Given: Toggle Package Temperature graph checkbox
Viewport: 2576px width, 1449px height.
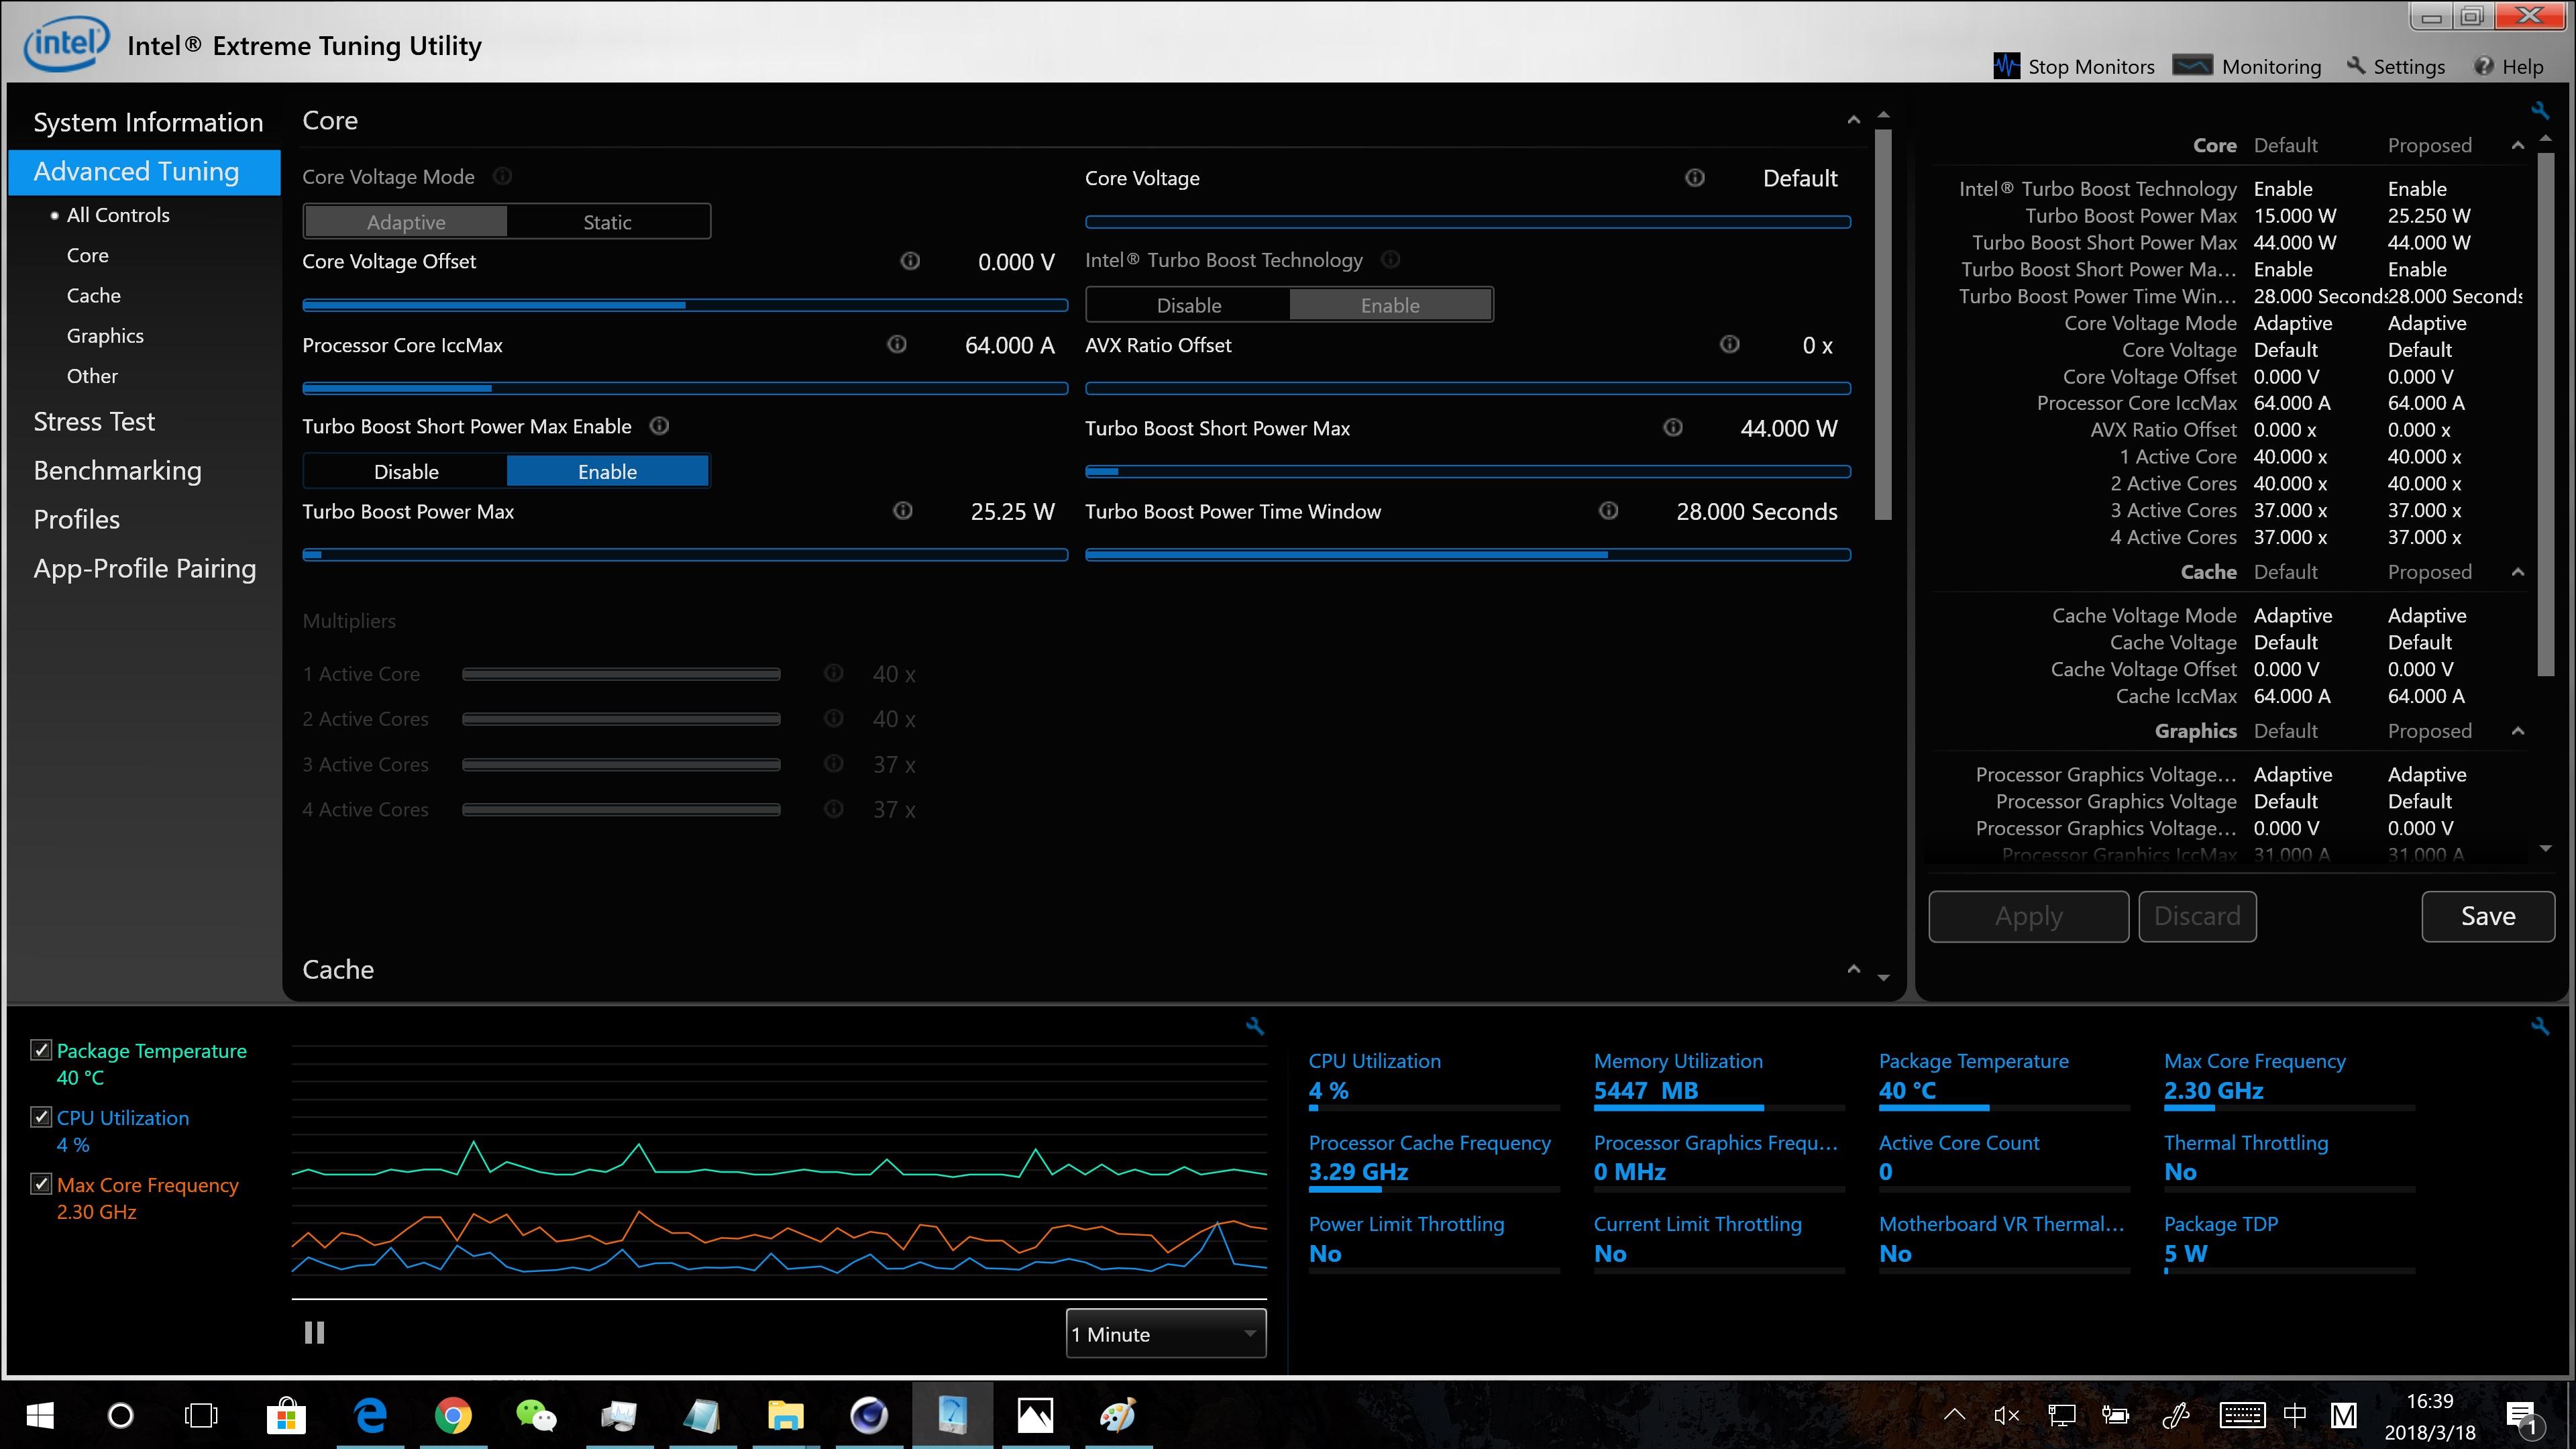Looking at the screenshot, I should coord(41,1050).
